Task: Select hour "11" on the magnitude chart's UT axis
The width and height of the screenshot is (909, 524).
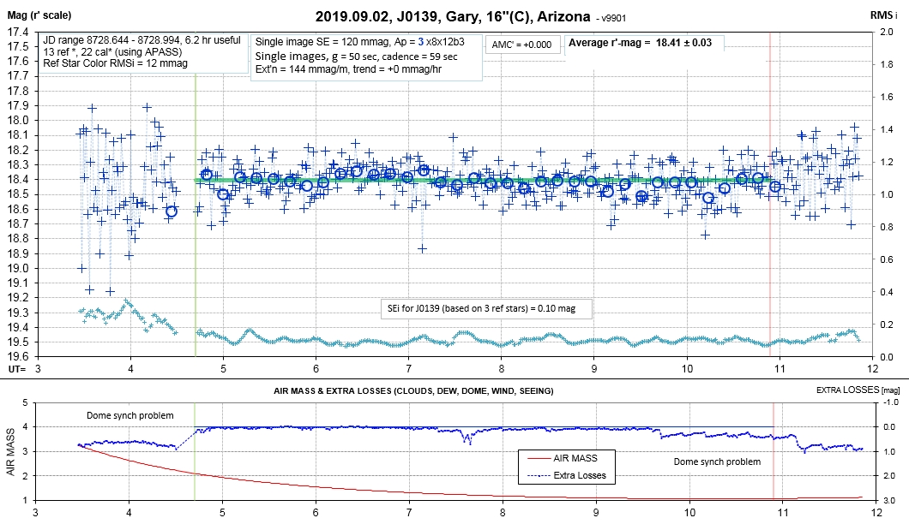Action: click(x=780, y=369)
